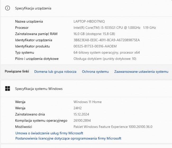Viewport: 172px width, 148px height.
Task: Open the Domena lub grupa robocza link
Action: (x=55, y=72)
